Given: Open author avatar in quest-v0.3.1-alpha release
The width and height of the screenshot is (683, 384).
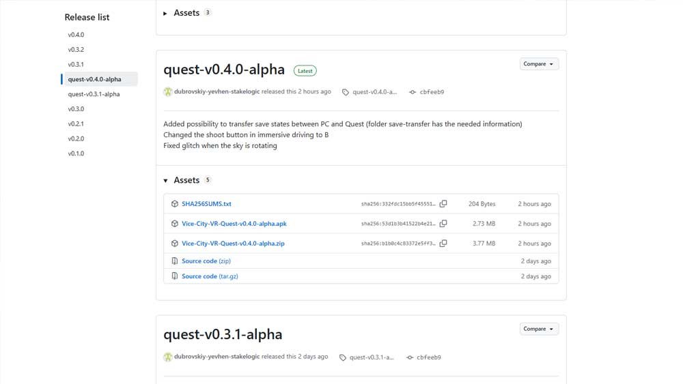Looking at the screenshot, I should point(168,357).
